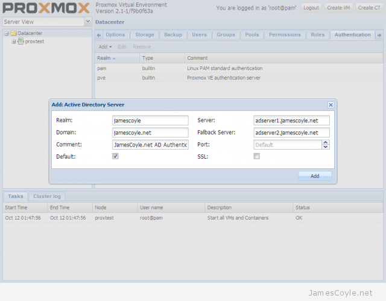The image size is (386, 301).
Task: Click the Proxmox logo
Action: coord(46,8)
